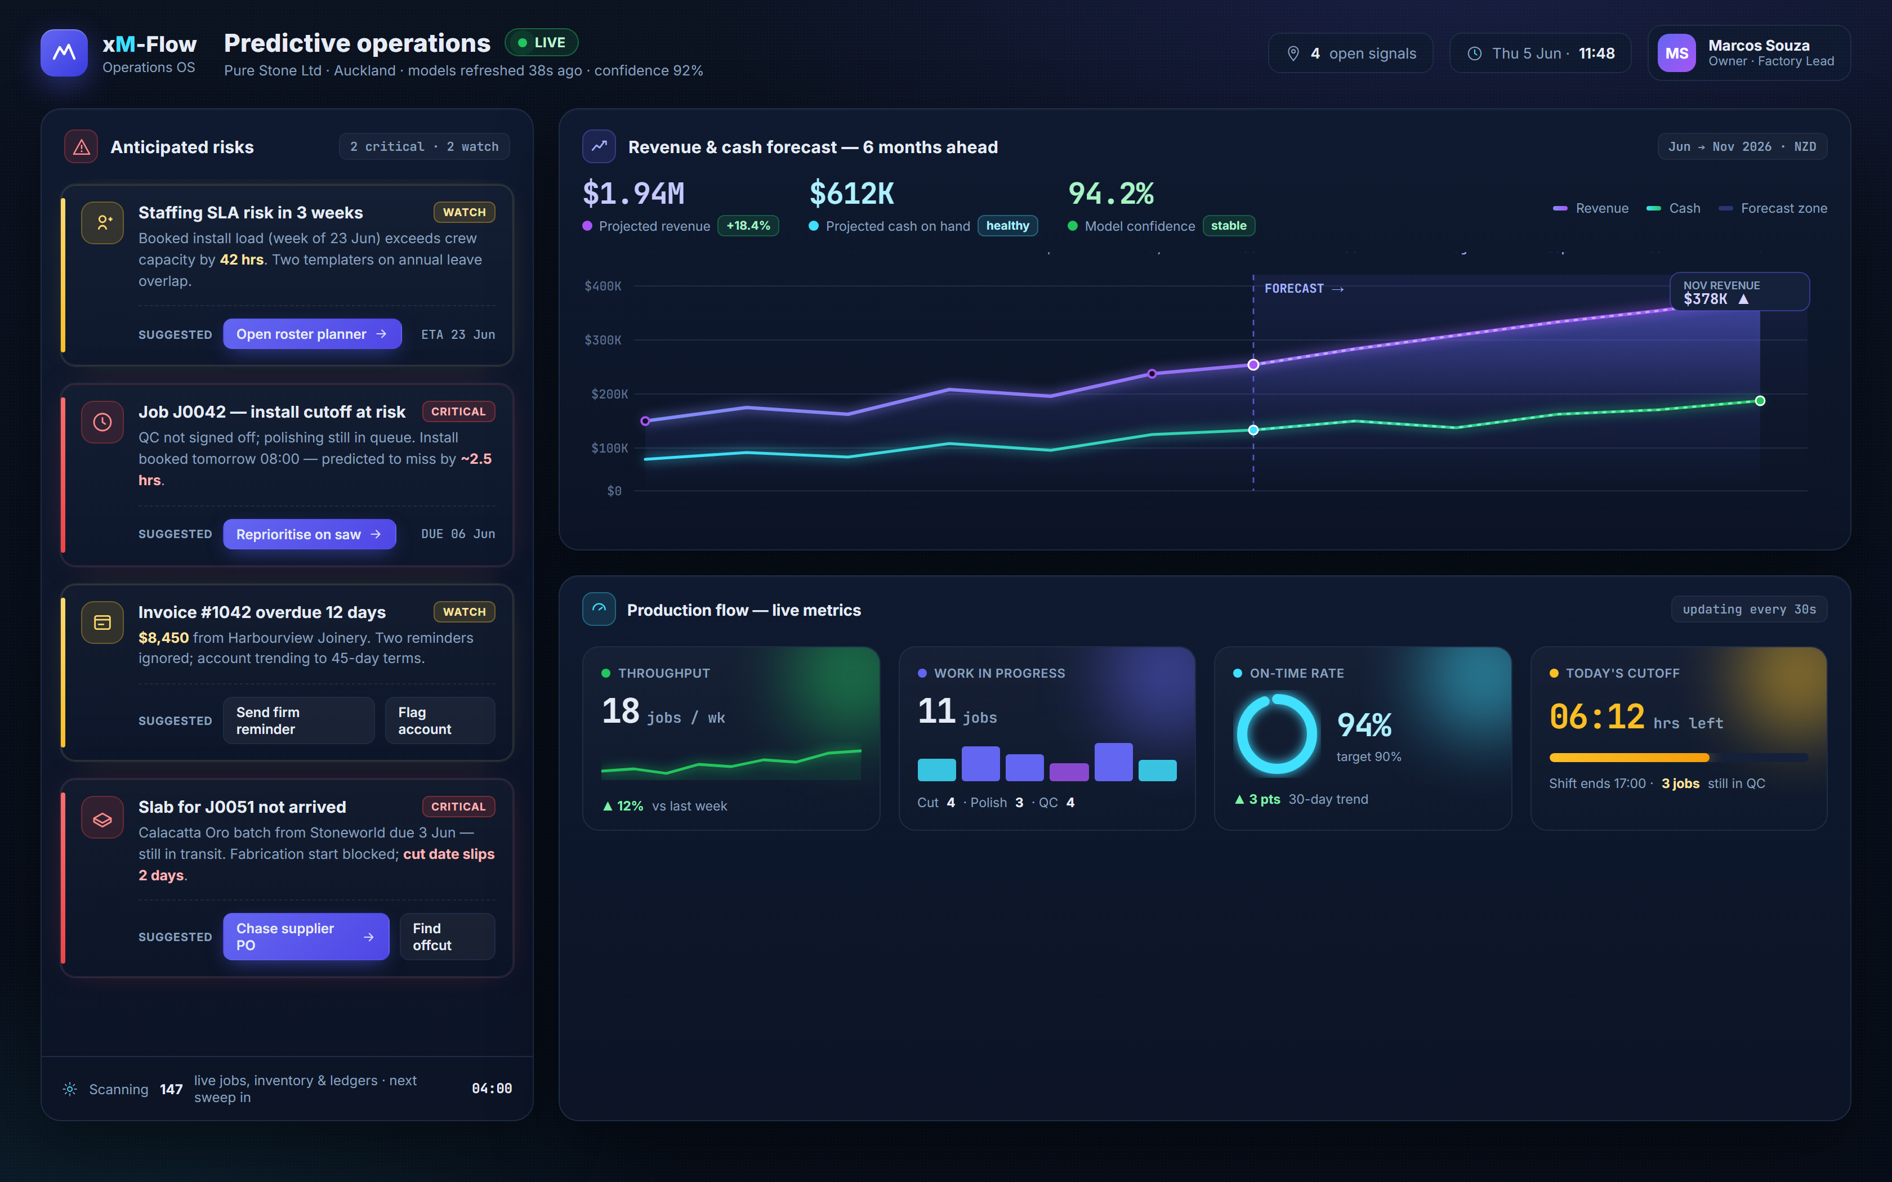Click the healthy cash badge
Screen dimensions: 1892x1182
click(x=1008, y=225)
